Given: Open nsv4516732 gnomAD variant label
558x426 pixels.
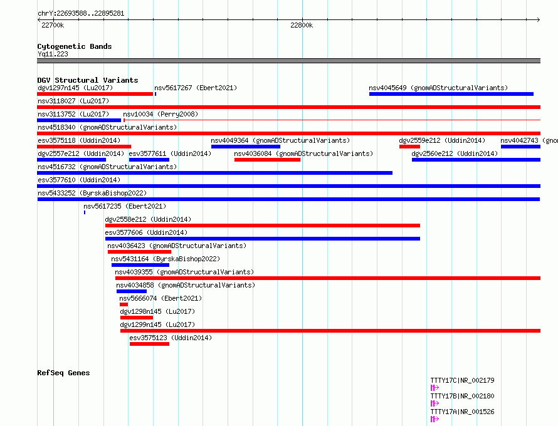Looking at the screenshot, I should [x=107, y=167].
